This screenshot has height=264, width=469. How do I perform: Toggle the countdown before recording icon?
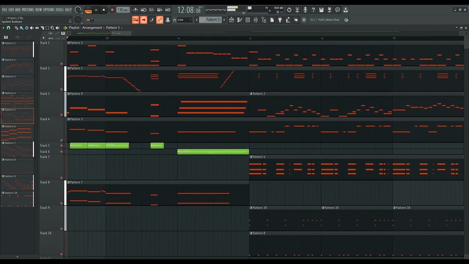coord(152,10)
